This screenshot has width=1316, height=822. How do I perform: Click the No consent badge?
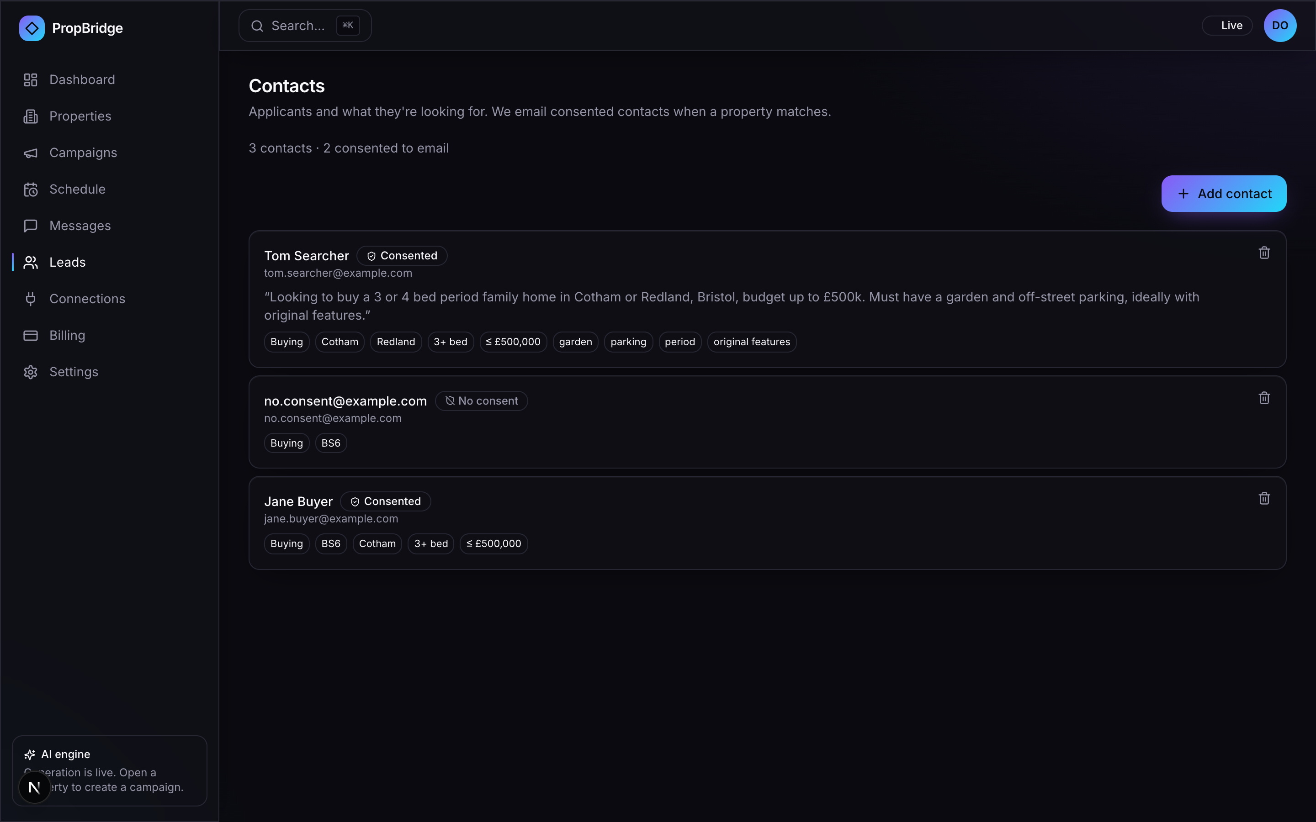pyautogui.click(x=481, y=400)
